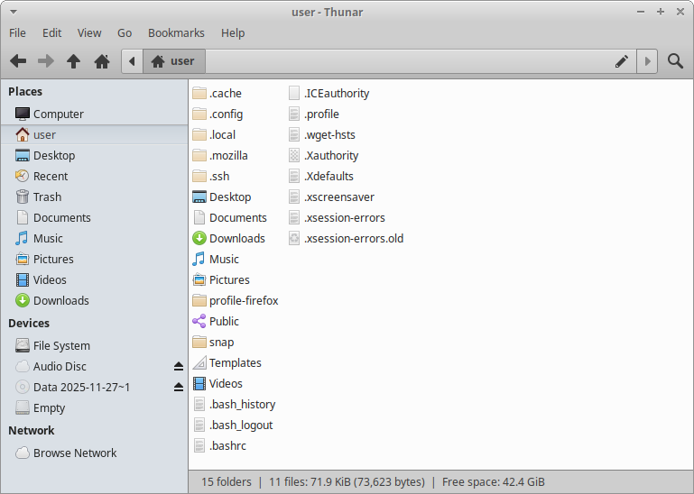
Task: Select the .local folder
Action: [214, 135]
